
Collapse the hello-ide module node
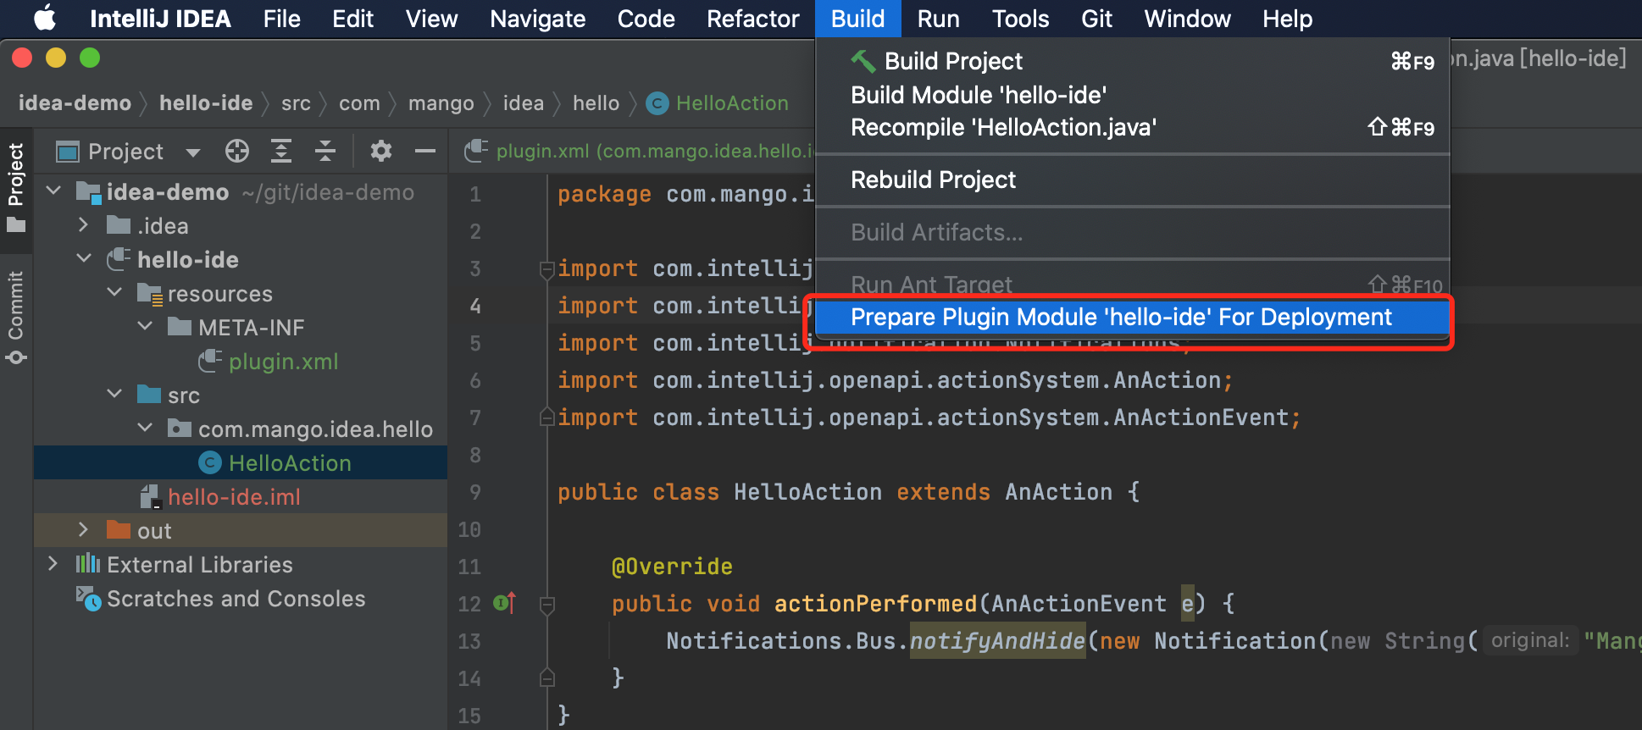tap(84, 259)
